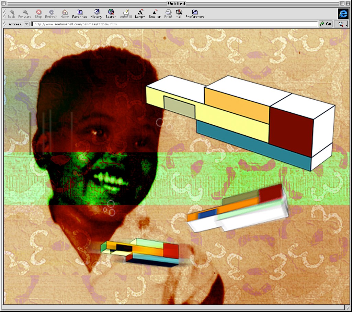Click the Internet Explorer logo
The height and width of the screenshot is (312, 352).
point(343,14)
